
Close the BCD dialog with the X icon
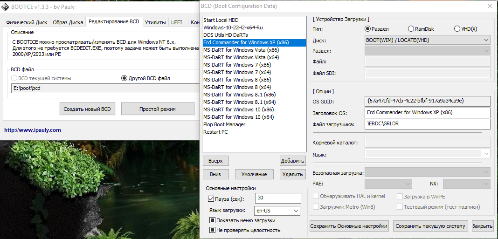[x=490, y=7]
